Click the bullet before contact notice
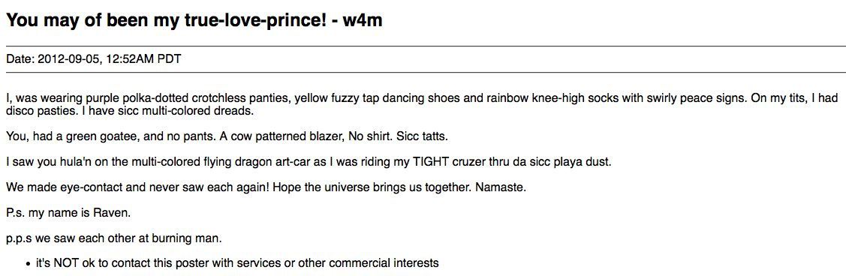 [28, 264]
